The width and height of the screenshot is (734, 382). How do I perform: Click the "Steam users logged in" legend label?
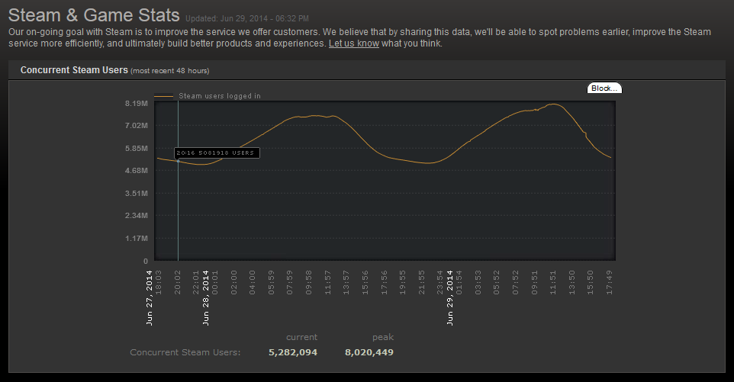[220, 97]
